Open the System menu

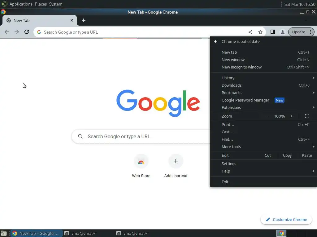coord(56,4)
